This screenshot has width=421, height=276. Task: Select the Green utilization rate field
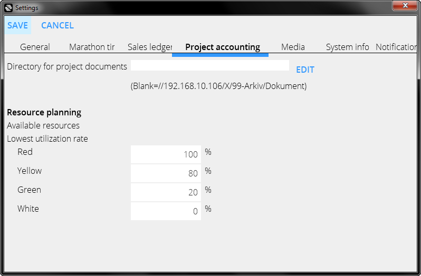(x=166, y=192)
